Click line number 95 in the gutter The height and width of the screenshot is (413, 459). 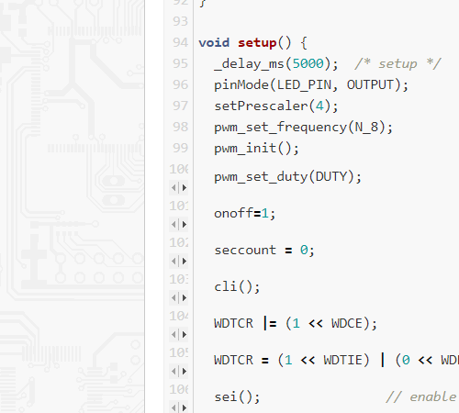[180, 63]
